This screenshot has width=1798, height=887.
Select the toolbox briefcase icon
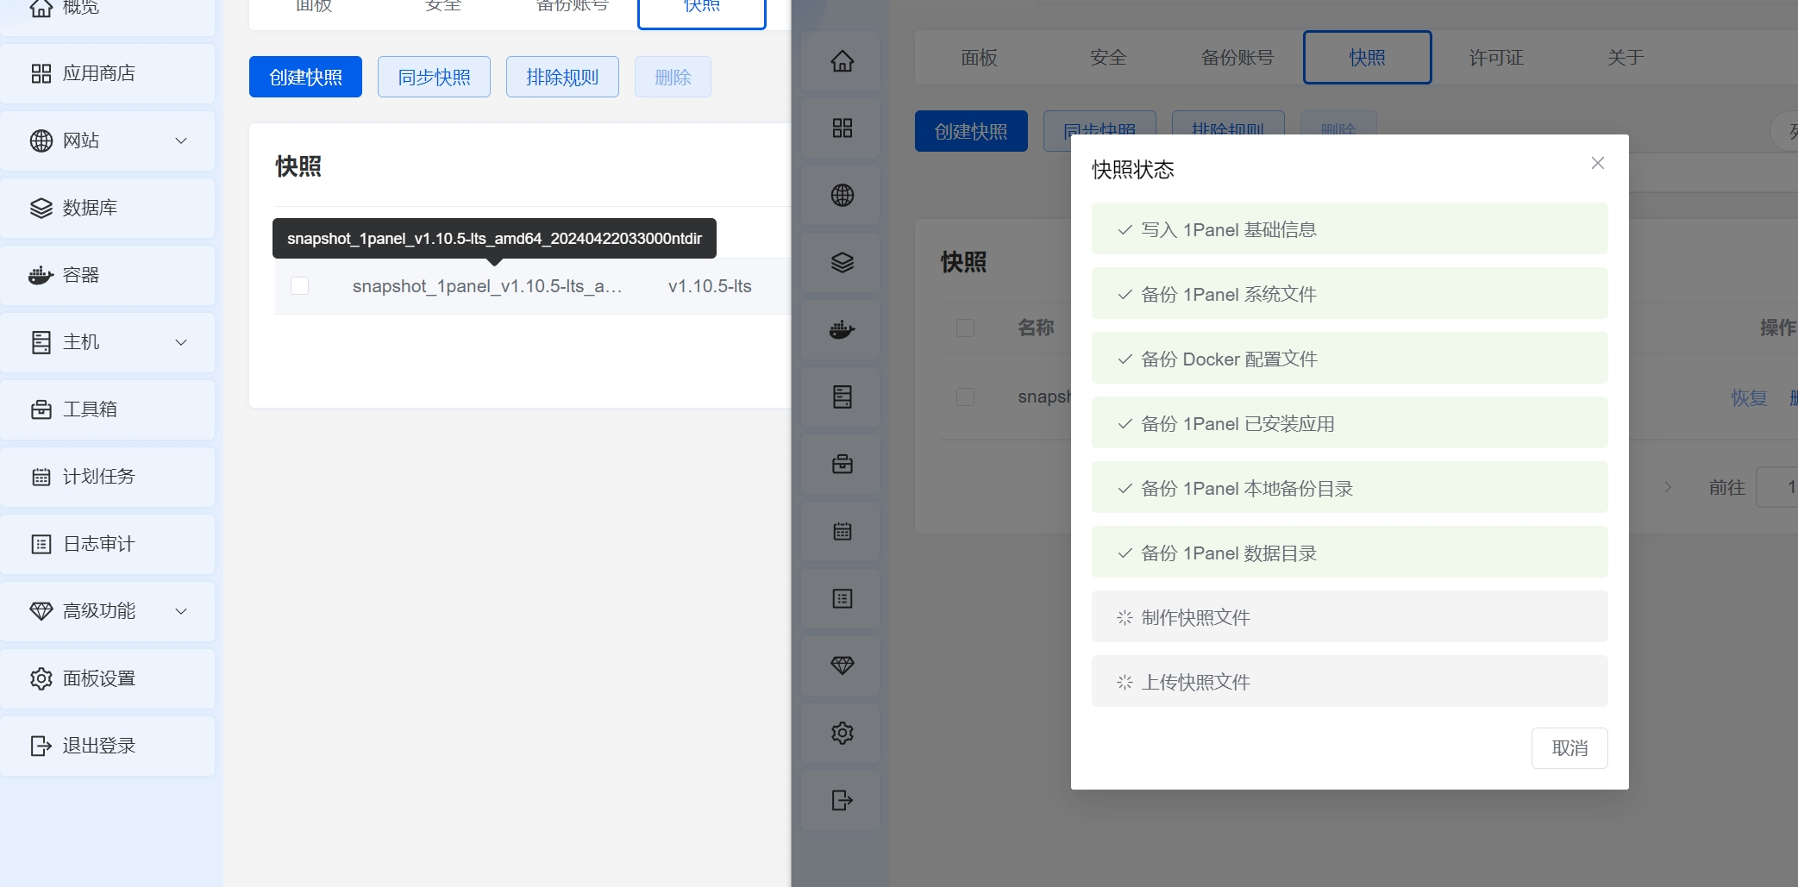coord(841,464)
